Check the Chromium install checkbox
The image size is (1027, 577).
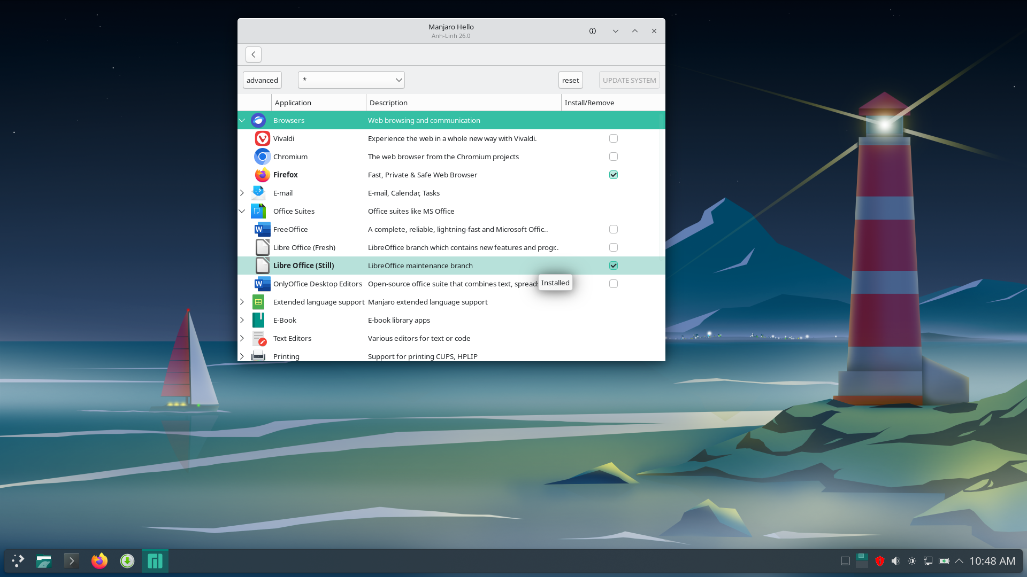(x=614, y=157)
